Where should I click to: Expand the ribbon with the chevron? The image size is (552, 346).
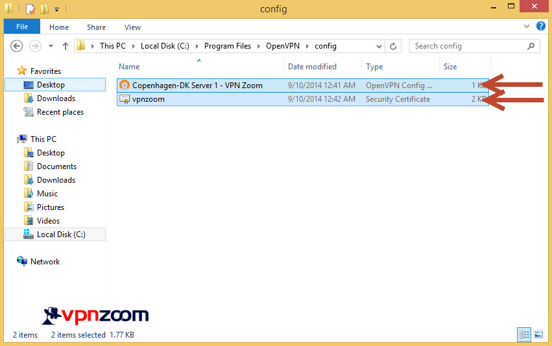pos(527,27)
